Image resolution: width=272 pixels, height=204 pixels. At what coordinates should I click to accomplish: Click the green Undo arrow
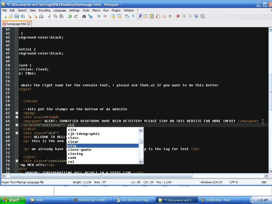(70, 16)
